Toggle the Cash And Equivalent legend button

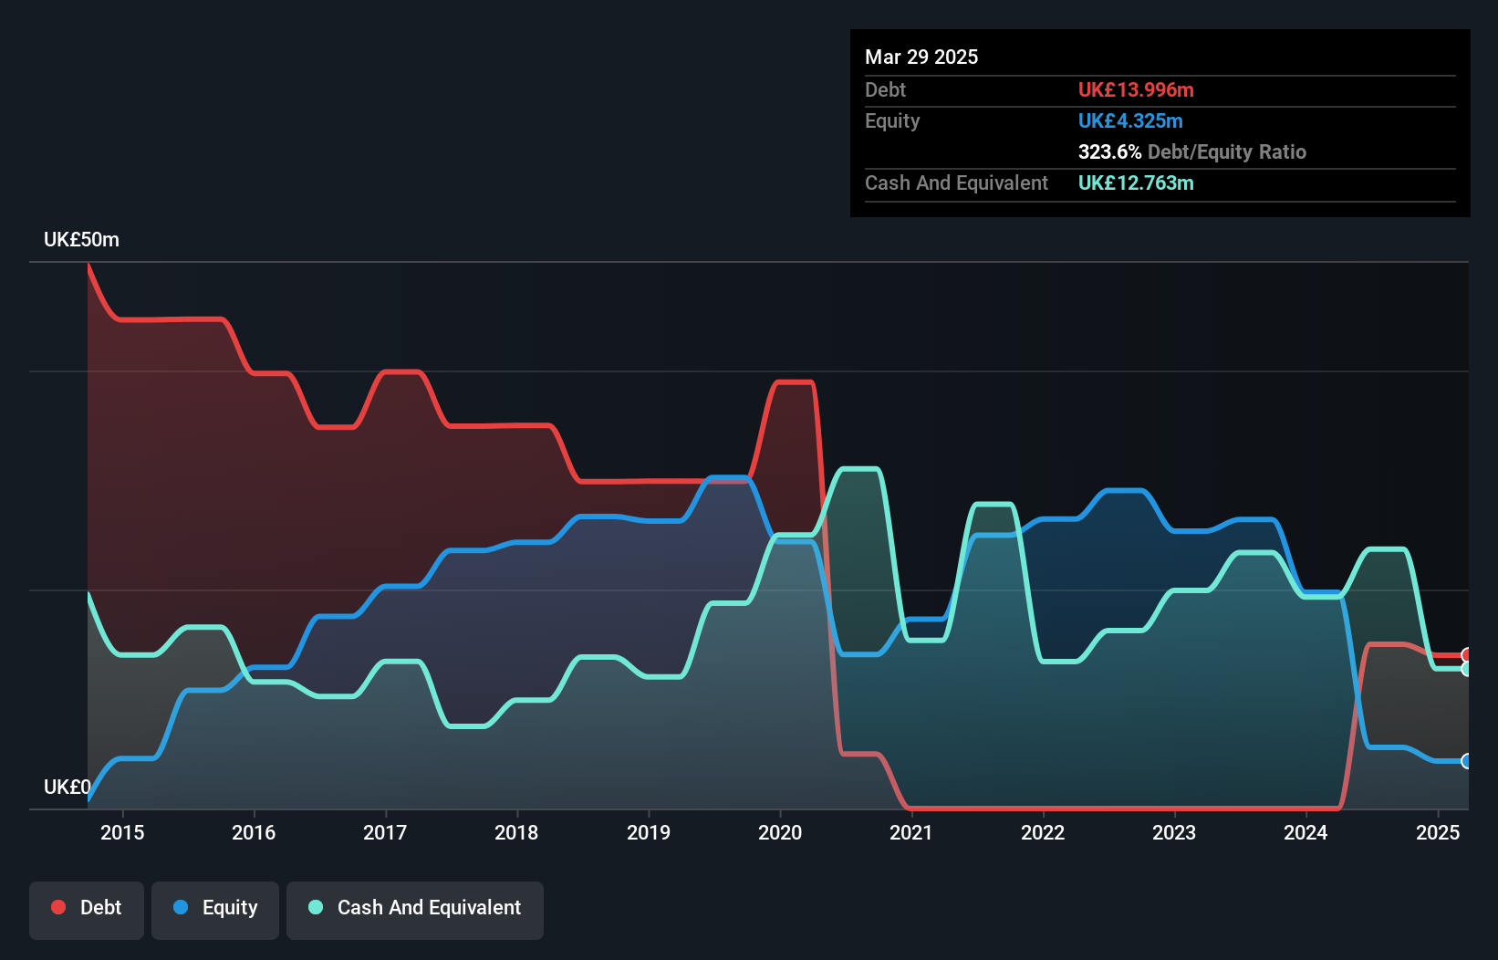(x=415, y=910)
